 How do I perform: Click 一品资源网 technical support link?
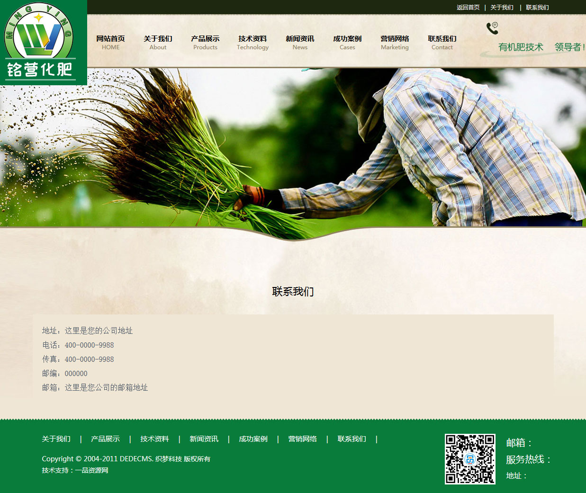[91, 470]
